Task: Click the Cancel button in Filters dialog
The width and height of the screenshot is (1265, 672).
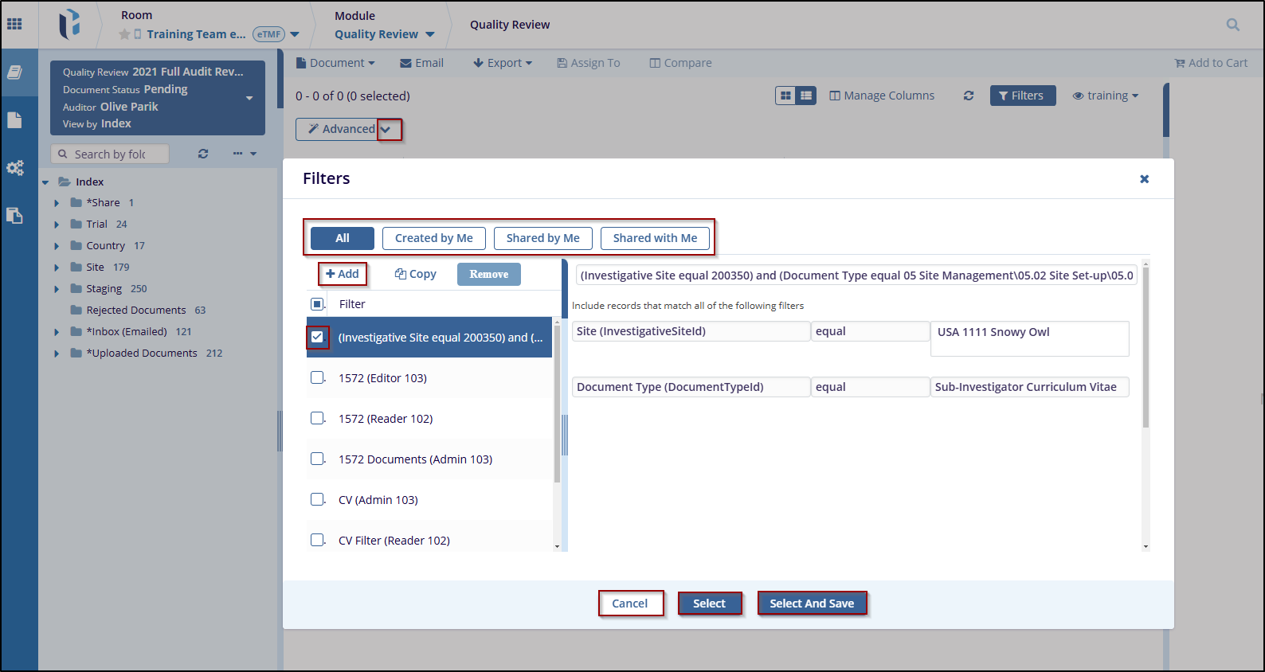Action: [629, 604]
